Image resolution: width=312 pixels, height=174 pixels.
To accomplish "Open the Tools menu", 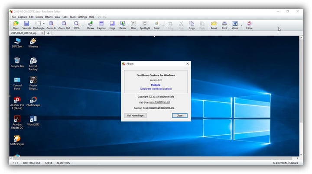I will point(72,17).
